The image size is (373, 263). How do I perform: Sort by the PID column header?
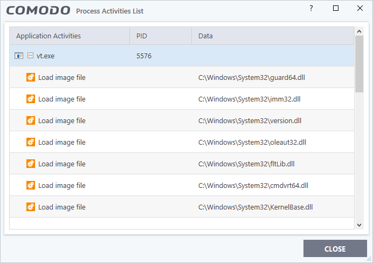click(x=161, y=36)
